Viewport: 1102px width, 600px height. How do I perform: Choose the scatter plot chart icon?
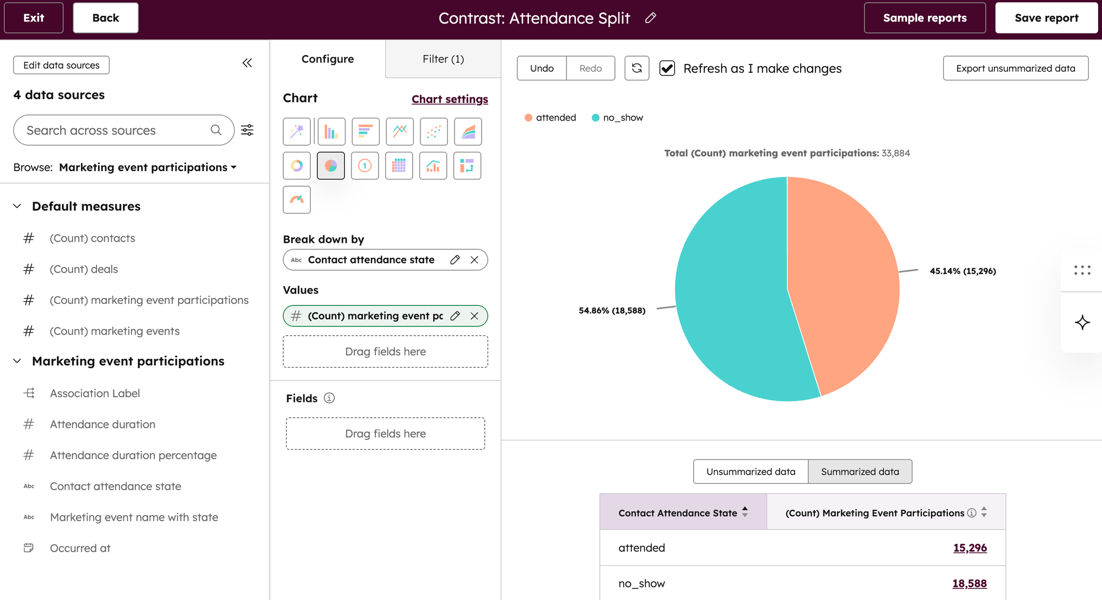[x=434, y=132]
